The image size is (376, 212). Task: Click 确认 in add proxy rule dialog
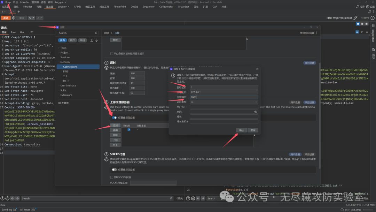click(x=242, y=130)
